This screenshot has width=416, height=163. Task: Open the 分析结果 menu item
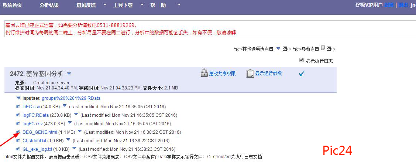49,5
